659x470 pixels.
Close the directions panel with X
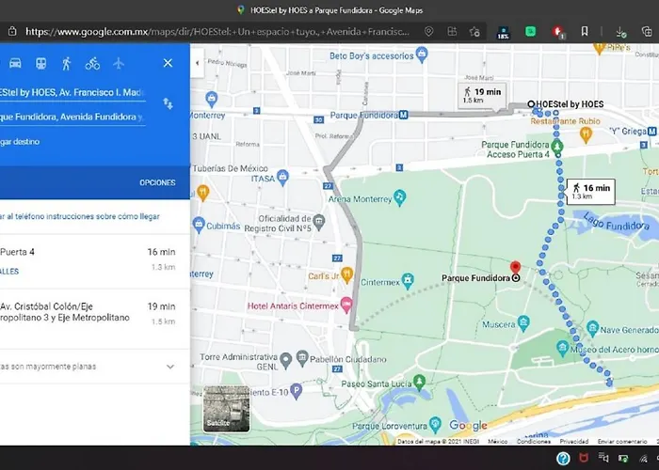(x=168, y=63)
